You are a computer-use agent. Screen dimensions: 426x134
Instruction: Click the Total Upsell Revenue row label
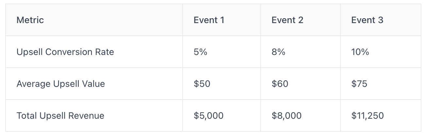click(60, 115)
